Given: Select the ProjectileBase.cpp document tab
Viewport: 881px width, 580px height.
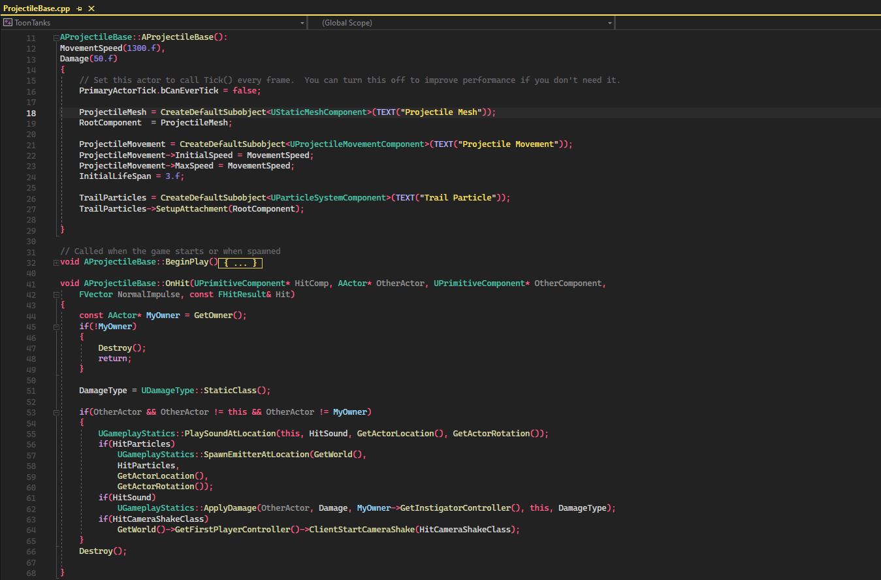Looking at the screenshot, I should point(36,8).
